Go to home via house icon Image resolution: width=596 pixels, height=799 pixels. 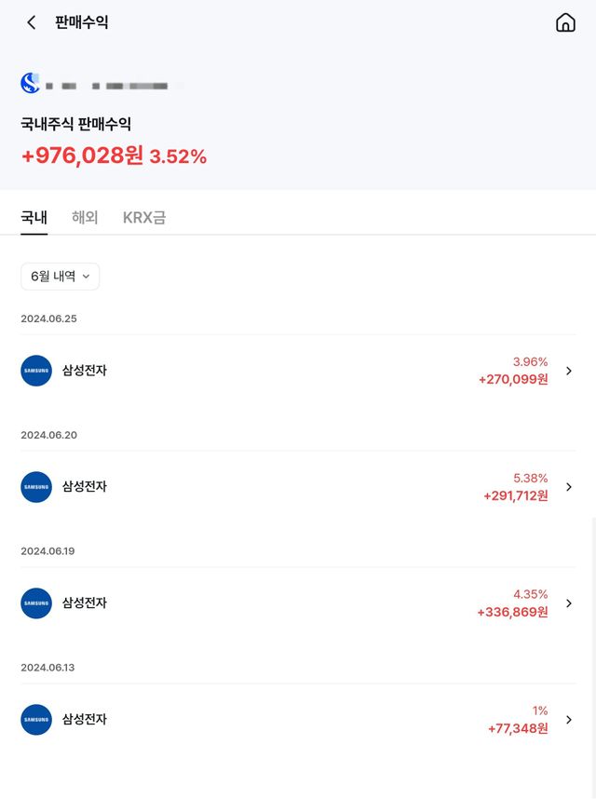(565, 22)
